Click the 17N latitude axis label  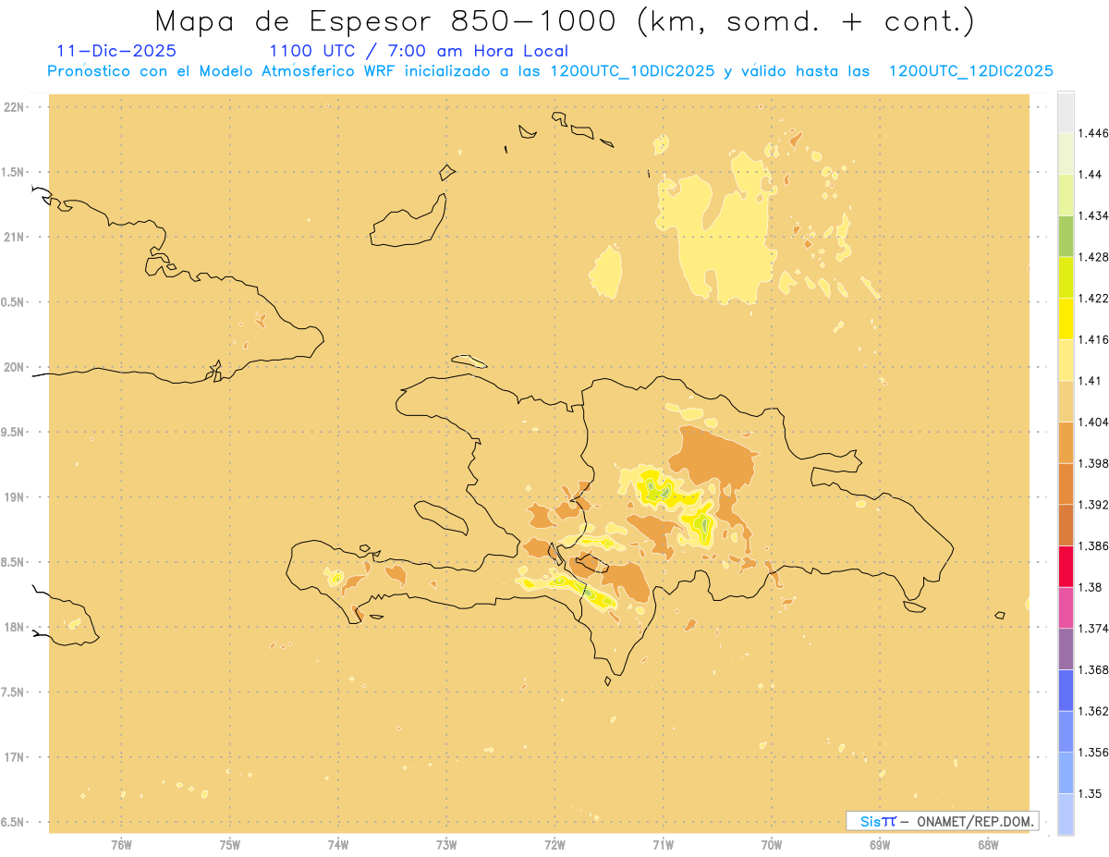[x=16, y=757]
